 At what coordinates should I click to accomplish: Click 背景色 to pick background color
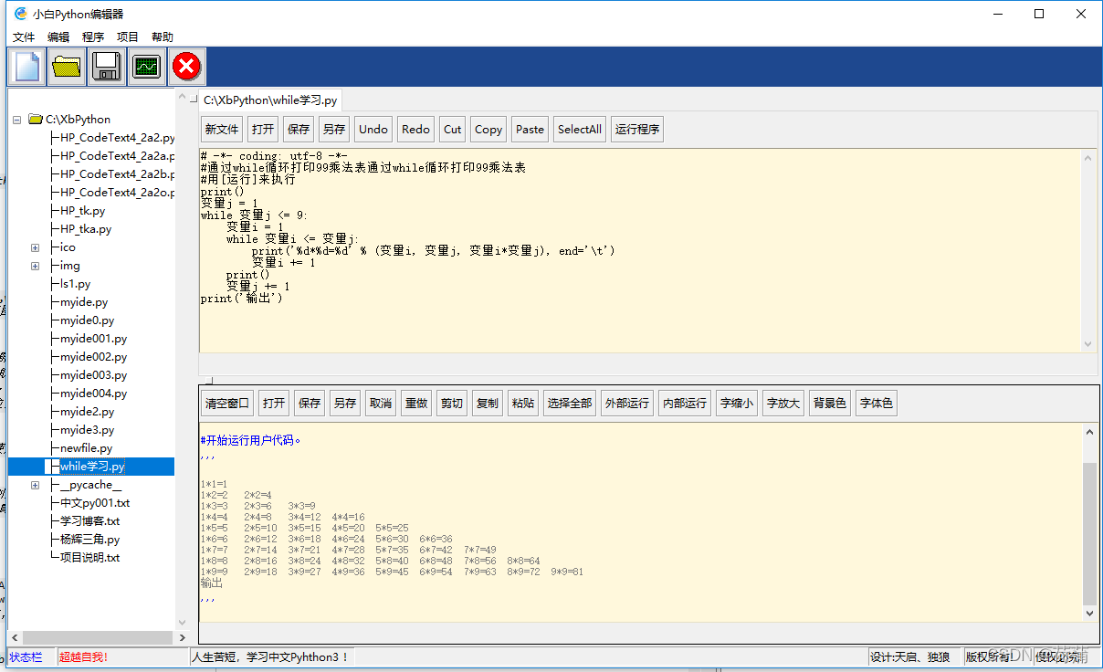pos(830,403)
